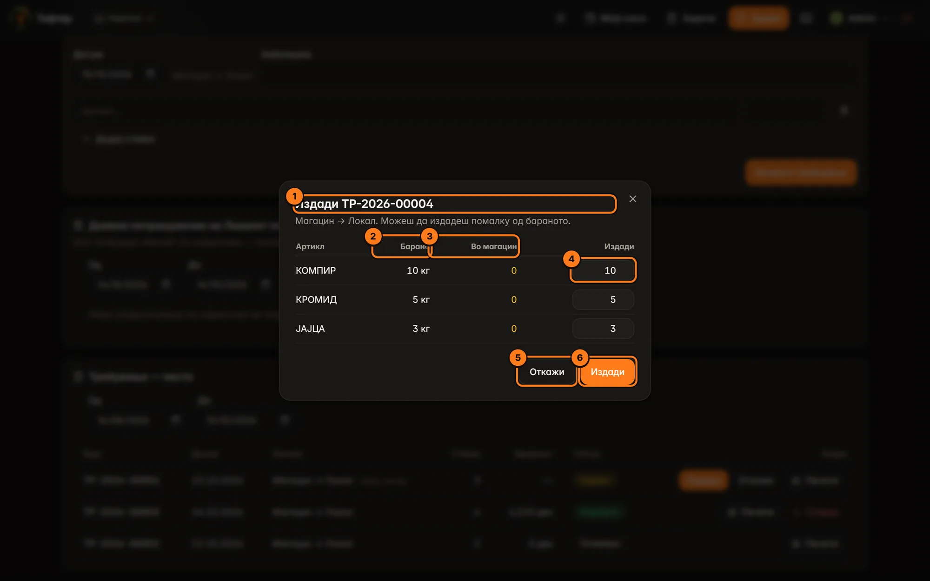Click the 5 кг requested amount
930x581 pixels.
[x=421, y=300]
